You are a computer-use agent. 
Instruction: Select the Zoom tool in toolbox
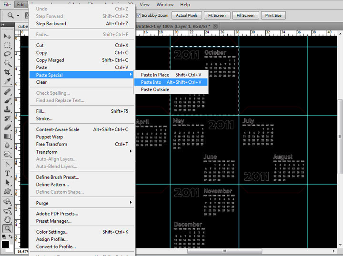[x=8, y=228]
